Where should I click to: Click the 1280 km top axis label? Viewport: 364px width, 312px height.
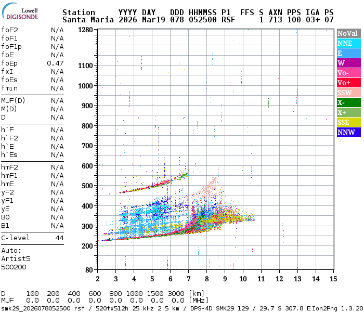85,30
